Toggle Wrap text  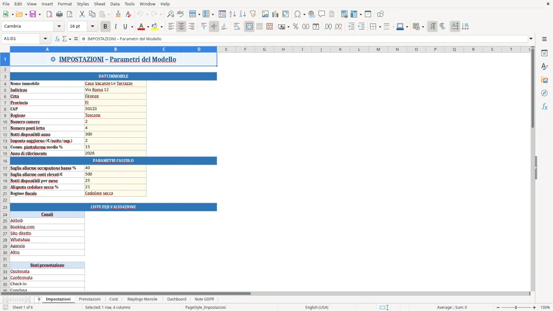coord(237,27)
